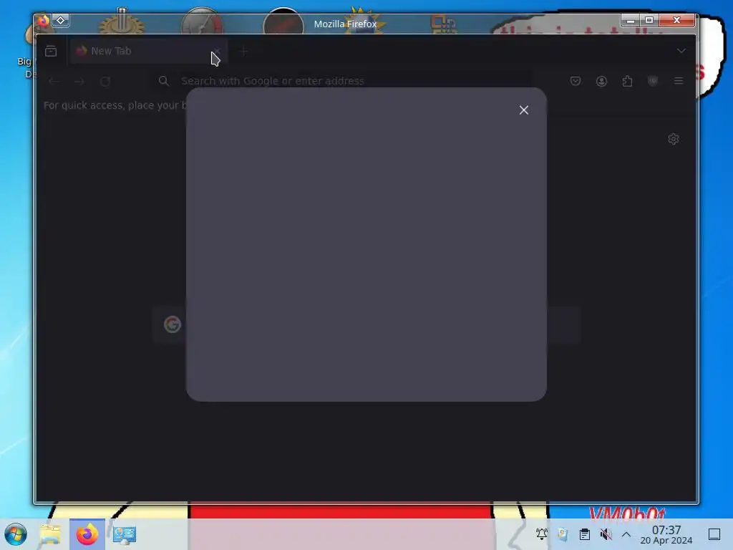
Task: Go back one page in Firefox
Action: tap(54, 81)
